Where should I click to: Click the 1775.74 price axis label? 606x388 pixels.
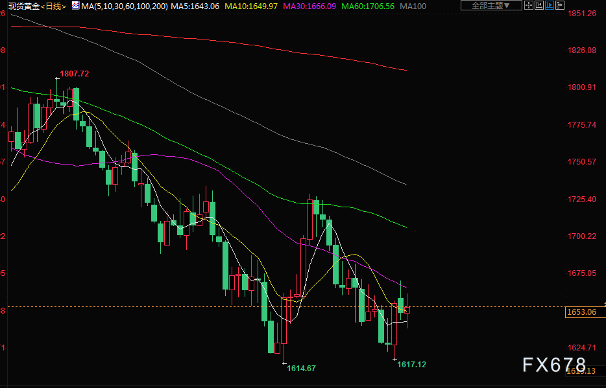pyautogui.click(x=581, y=124)
